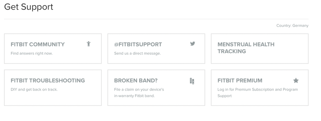This screenshot has width=321, height=121.
Task: Click 'in-warranty Fitbit band.' text
Action: click(x=134, y=96)
